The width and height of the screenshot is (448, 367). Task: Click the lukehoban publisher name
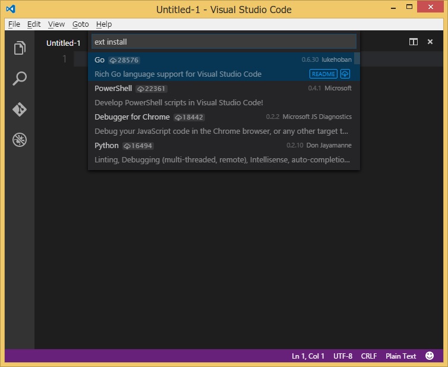(x=336, y=59)
